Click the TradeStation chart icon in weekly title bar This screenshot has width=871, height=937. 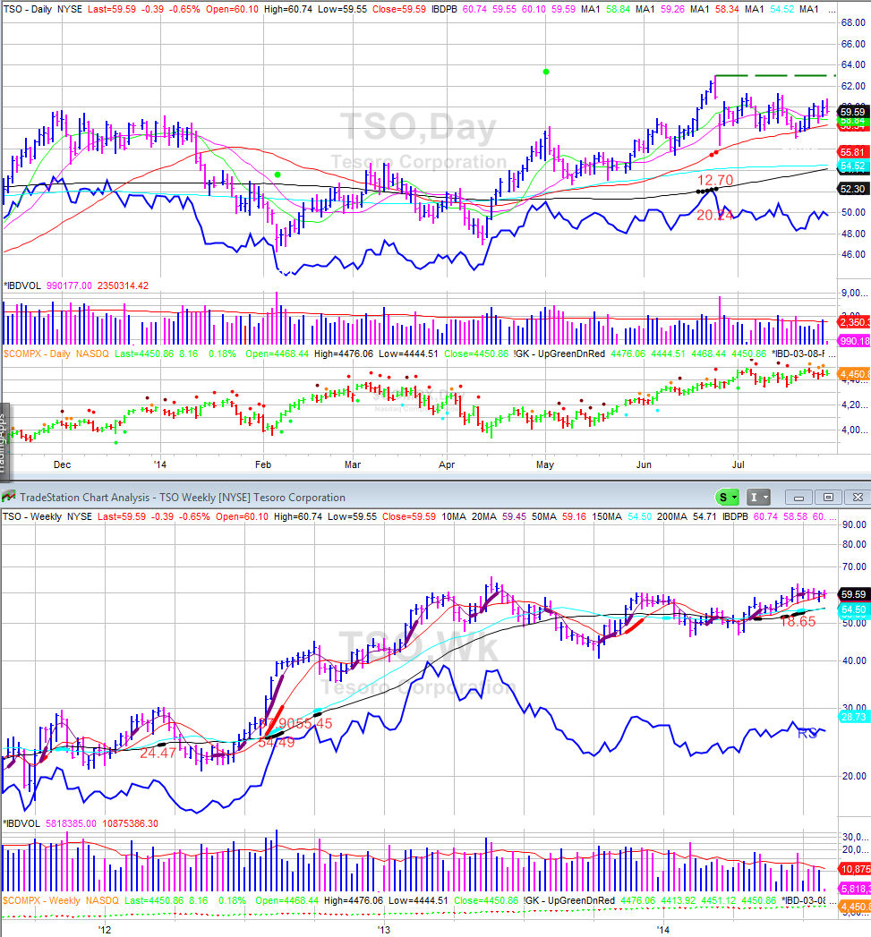[x=8, y=497]
